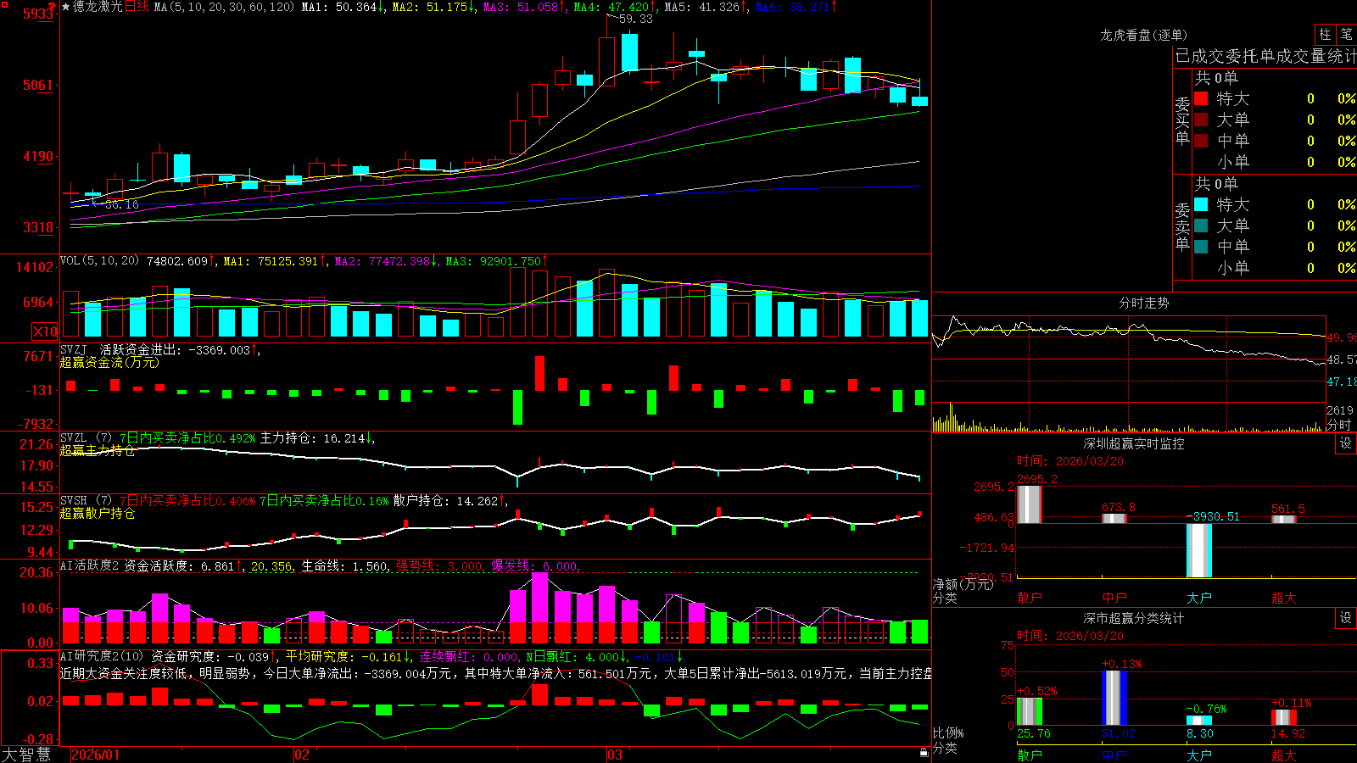This screenshot has width=1357, height=763.
Task: Open 设 settings for 深市超赢分类统计
Action: [x=1345, y=618]
